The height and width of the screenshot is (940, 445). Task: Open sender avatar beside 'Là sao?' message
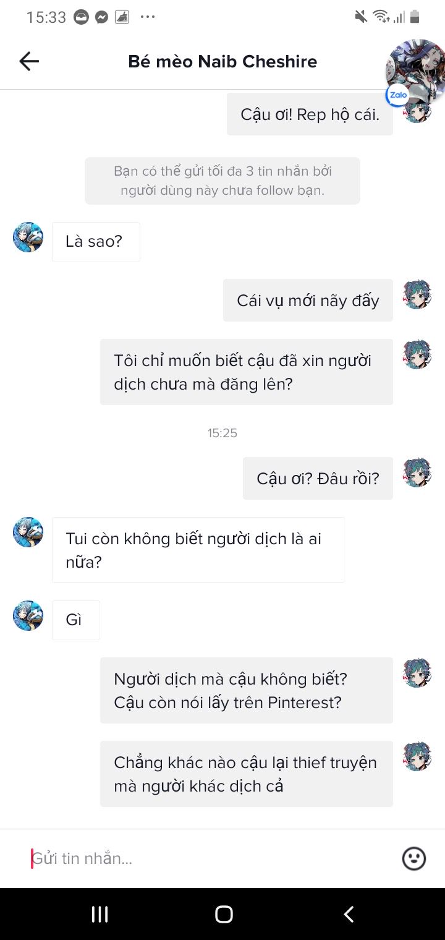coord(28,237)
